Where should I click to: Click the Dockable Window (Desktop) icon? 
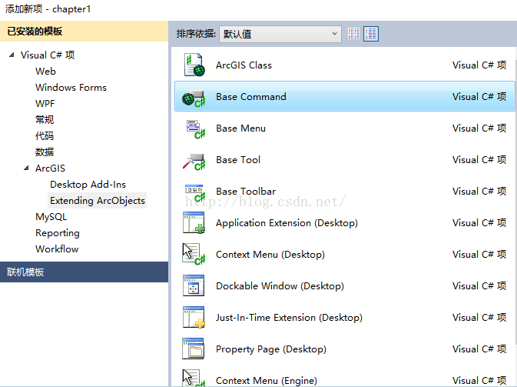pos(194,285)
